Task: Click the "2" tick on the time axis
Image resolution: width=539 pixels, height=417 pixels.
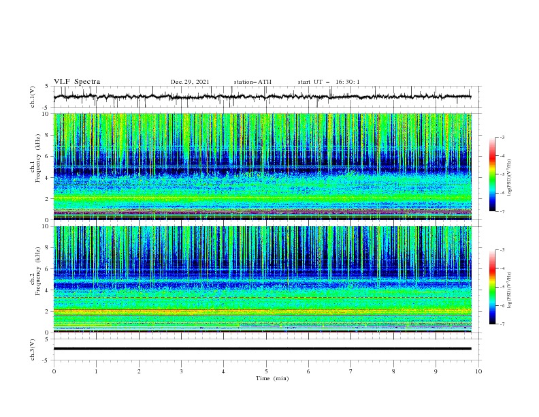Action: click(139, 371)
